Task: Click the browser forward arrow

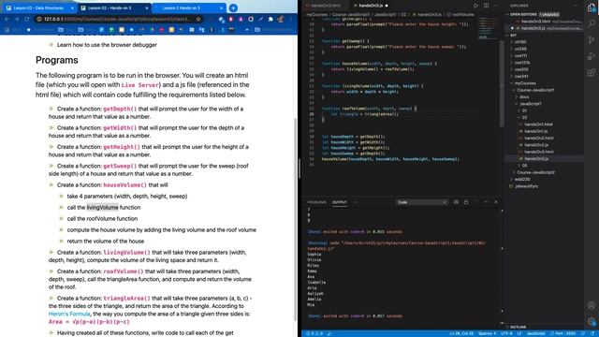Action: click(x=17, y=19)
